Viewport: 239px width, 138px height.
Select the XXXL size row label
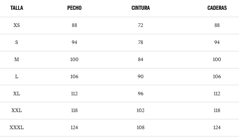[x=17, y=128]
